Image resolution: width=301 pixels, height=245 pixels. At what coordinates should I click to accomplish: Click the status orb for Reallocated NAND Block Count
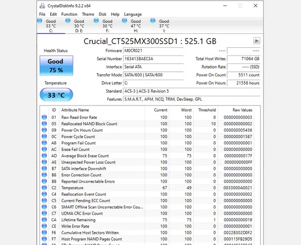pos(45,124)
